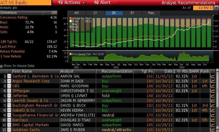Switch chart to Max range
219x132 pixels.
point(151,13)
